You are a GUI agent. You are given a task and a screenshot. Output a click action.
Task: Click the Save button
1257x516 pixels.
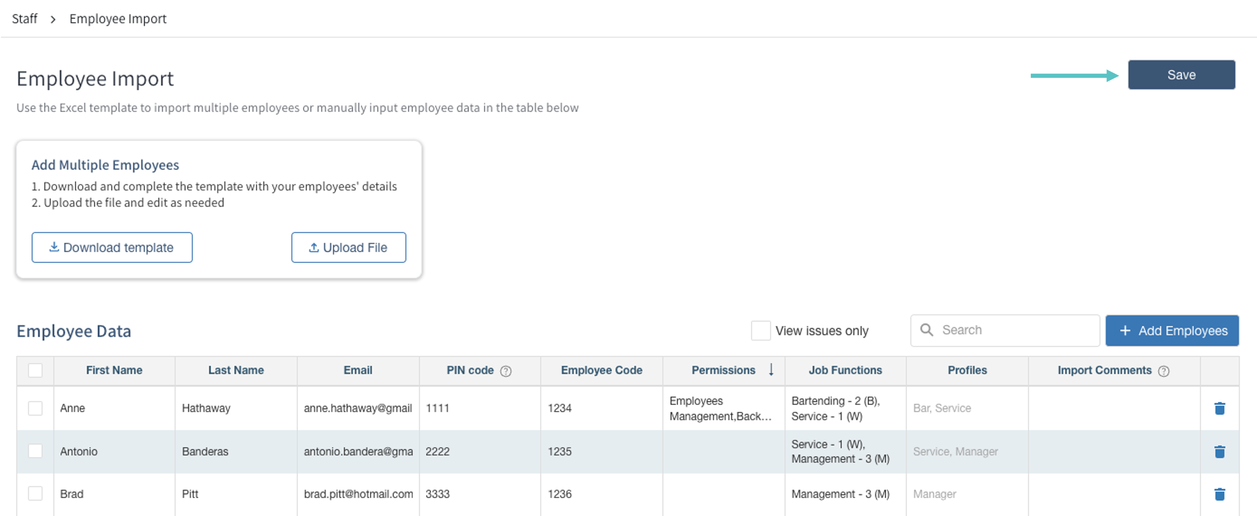pyautogui.click(x=1181, y=74)
